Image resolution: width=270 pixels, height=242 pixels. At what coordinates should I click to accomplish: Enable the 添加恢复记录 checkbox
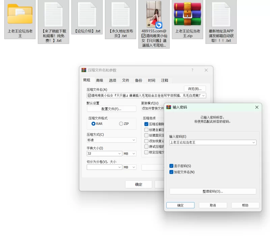tap(146, 141)
